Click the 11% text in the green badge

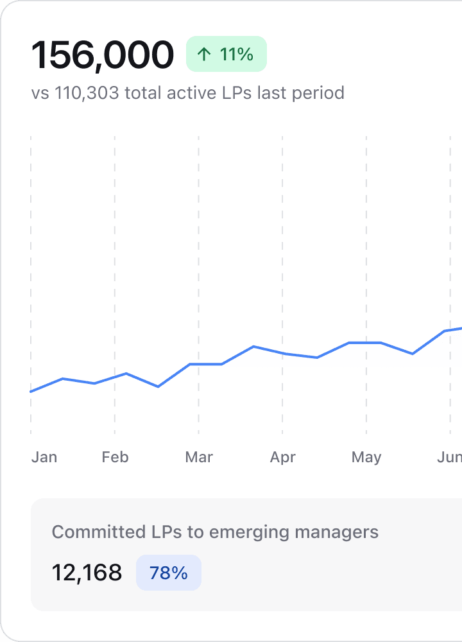(x=236, y=55)
